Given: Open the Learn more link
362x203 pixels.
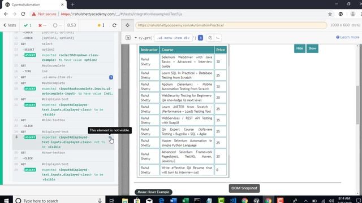Looking at the screenshot, I should click(x=348, y=37).
